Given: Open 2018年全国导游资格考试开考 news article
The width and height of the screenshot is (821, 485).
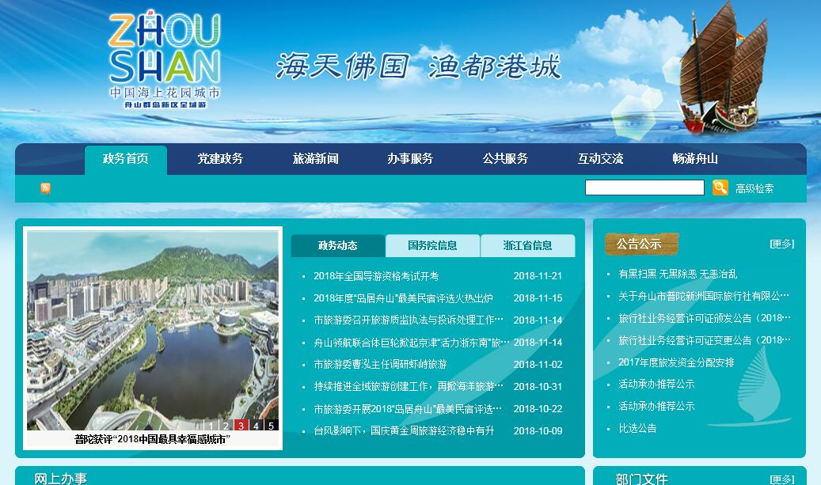Looking at the screenshot, I should tap(376, 276).
